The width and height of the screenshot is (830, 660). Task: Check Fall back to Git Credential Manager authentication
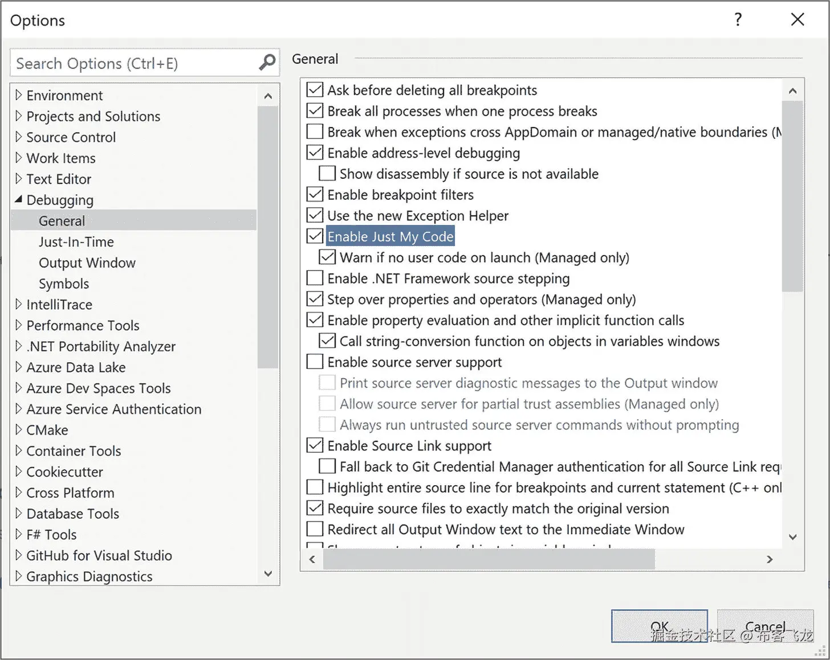pos(327,466)
